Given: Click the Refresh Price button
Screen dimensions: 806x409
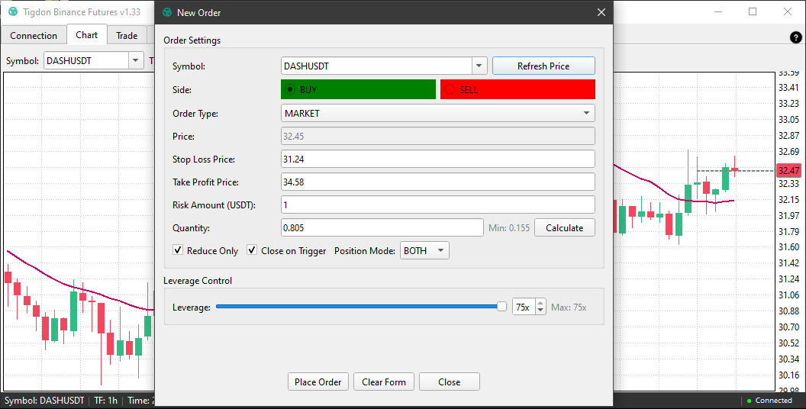Looking at the screenshot, I should pos(543,66).
